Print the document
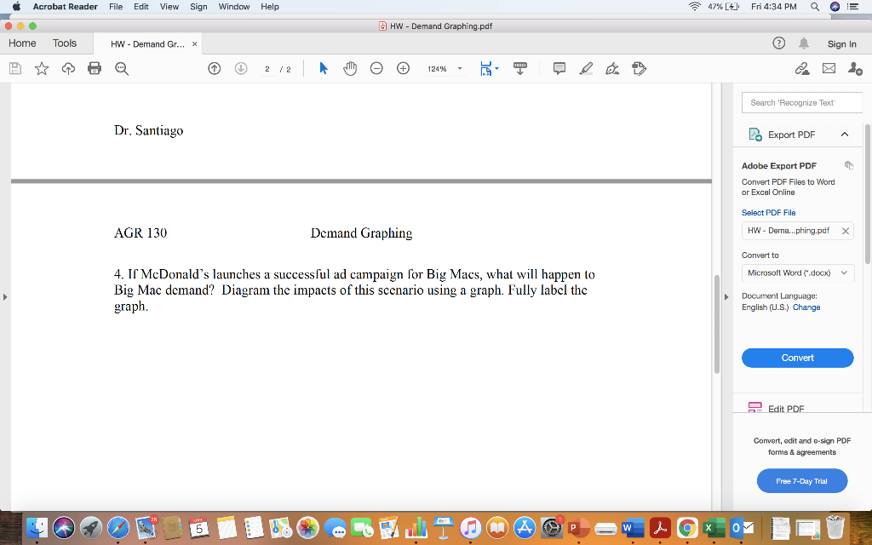This screenshot has height=545, width=872. pyautogui.click(x=95, y=68)
